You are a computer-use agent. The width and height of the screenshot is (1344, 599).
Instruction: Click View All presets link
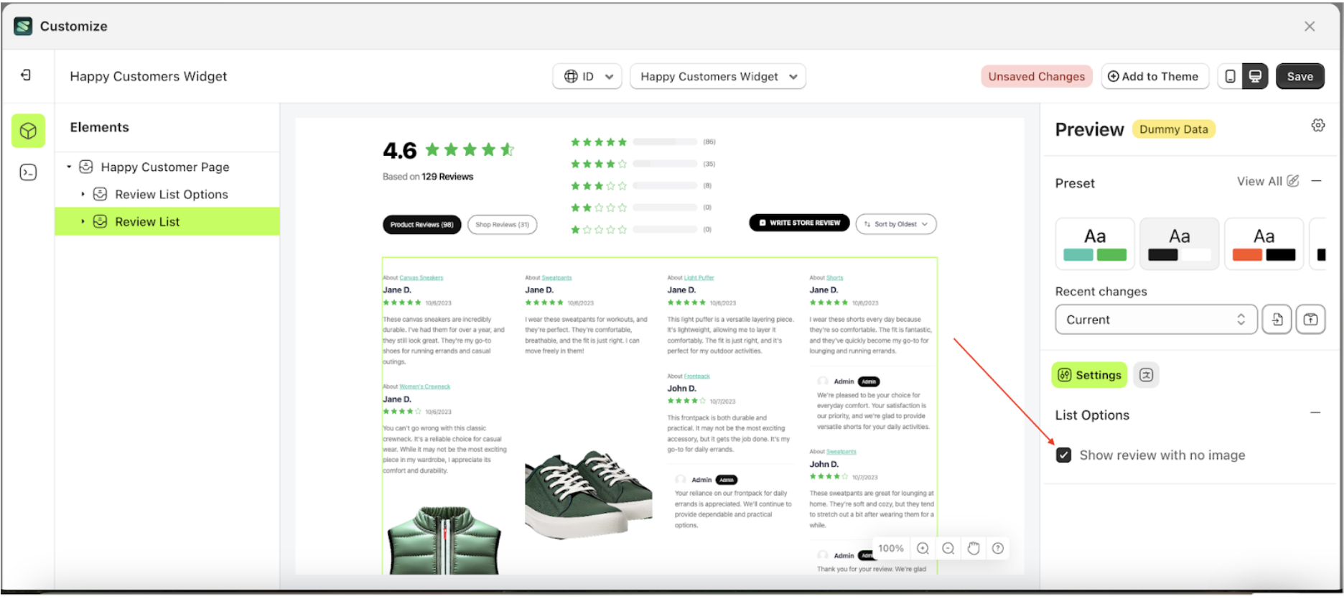click(1259, 181)
